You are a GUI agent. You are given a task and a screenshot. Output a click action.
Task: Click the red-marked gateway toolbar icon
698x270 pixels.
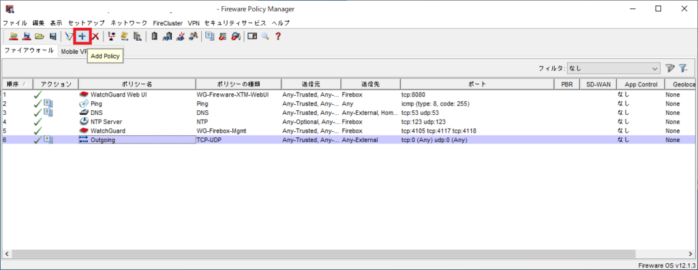coord(180,37)
